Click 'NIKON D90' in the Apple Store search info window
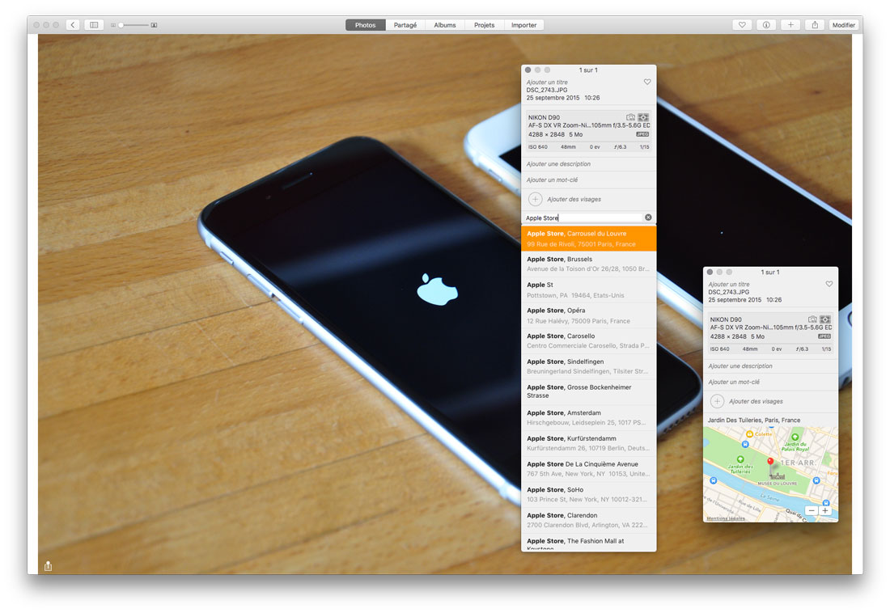890x613 pixels. pyautogui.click(x=544, y=117)
